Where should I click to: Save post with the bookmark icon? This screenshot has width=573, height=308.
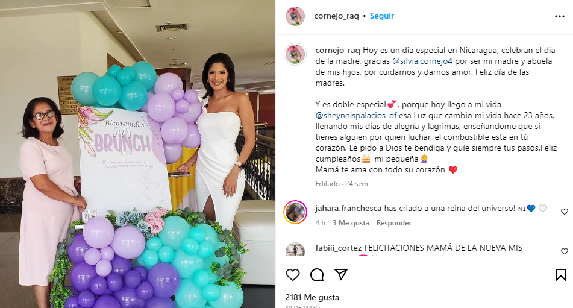pos(561,275)
